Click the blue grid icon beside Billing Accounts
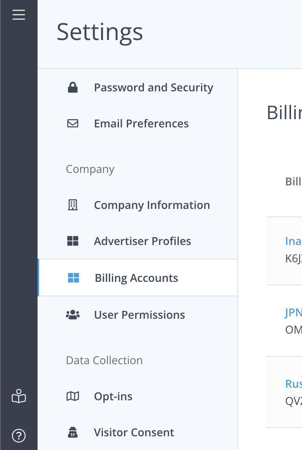Viewport: 302px width, 450px height. click(74, 278)
